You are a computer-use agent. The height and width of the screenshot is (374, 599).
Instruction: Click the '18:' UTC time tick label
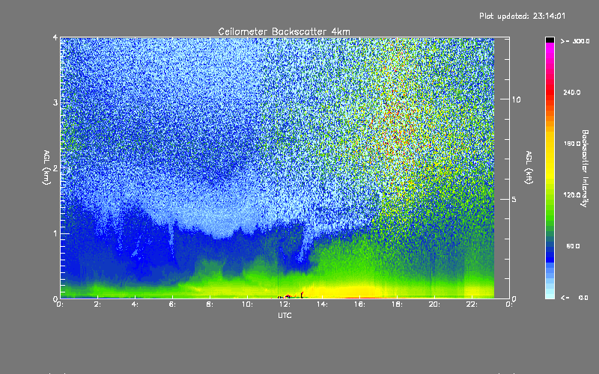(x=397, y=304)
